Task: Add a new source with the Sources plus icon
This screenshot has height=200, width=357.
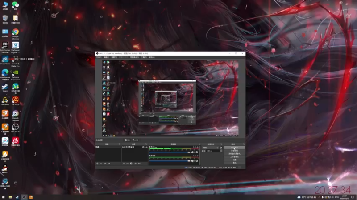Action: click(x=124, y=164)
